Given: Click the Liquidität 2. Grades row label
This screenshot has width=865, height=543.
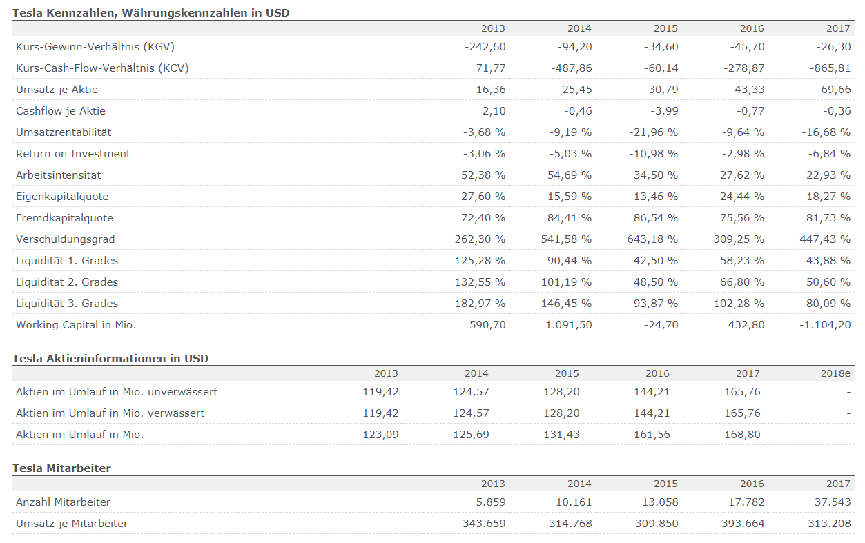Looking at the screenshot, I should [x=67, y=282].
